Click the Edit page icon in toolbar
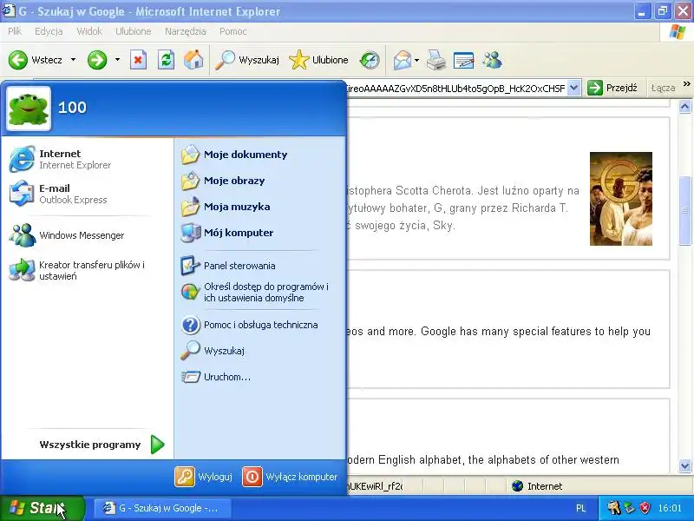This screenshot has width=694, height=521. point(463,60)
